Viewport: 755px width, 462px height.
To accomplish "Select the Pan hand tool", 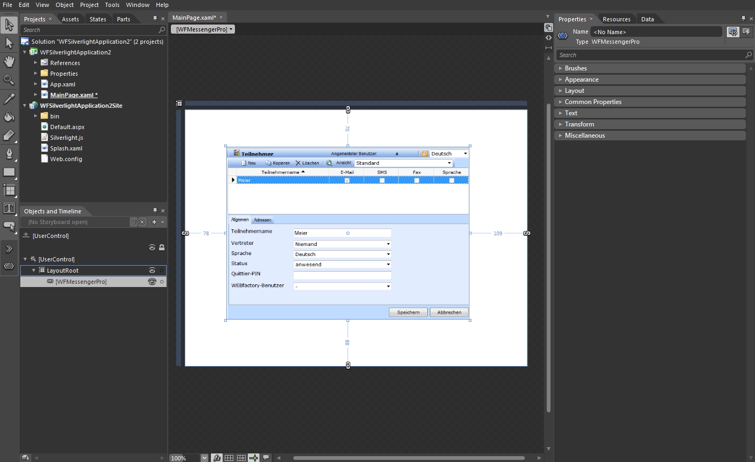I will (9, 61).
